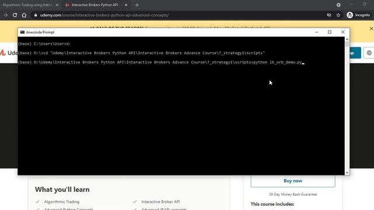
Task: Close the Interactive Brokers Python API tab
Action: (x=126, y=5)
